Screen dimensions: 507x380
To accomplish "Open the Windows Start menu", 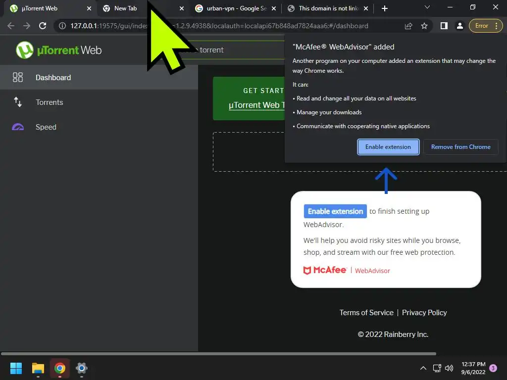I will [16, 368].
